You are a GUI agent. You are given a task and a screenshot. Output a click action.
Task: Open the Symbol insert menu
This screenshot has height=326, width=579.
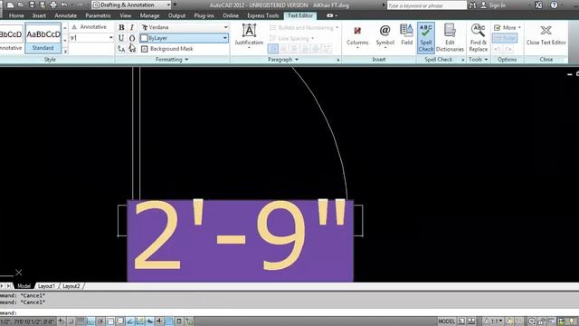(384, 35)
